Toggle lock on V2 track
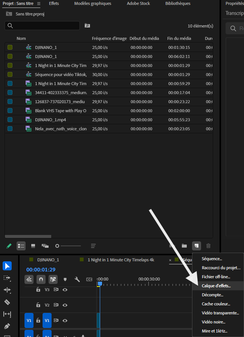The image size is (244, 337). [38, 305]
